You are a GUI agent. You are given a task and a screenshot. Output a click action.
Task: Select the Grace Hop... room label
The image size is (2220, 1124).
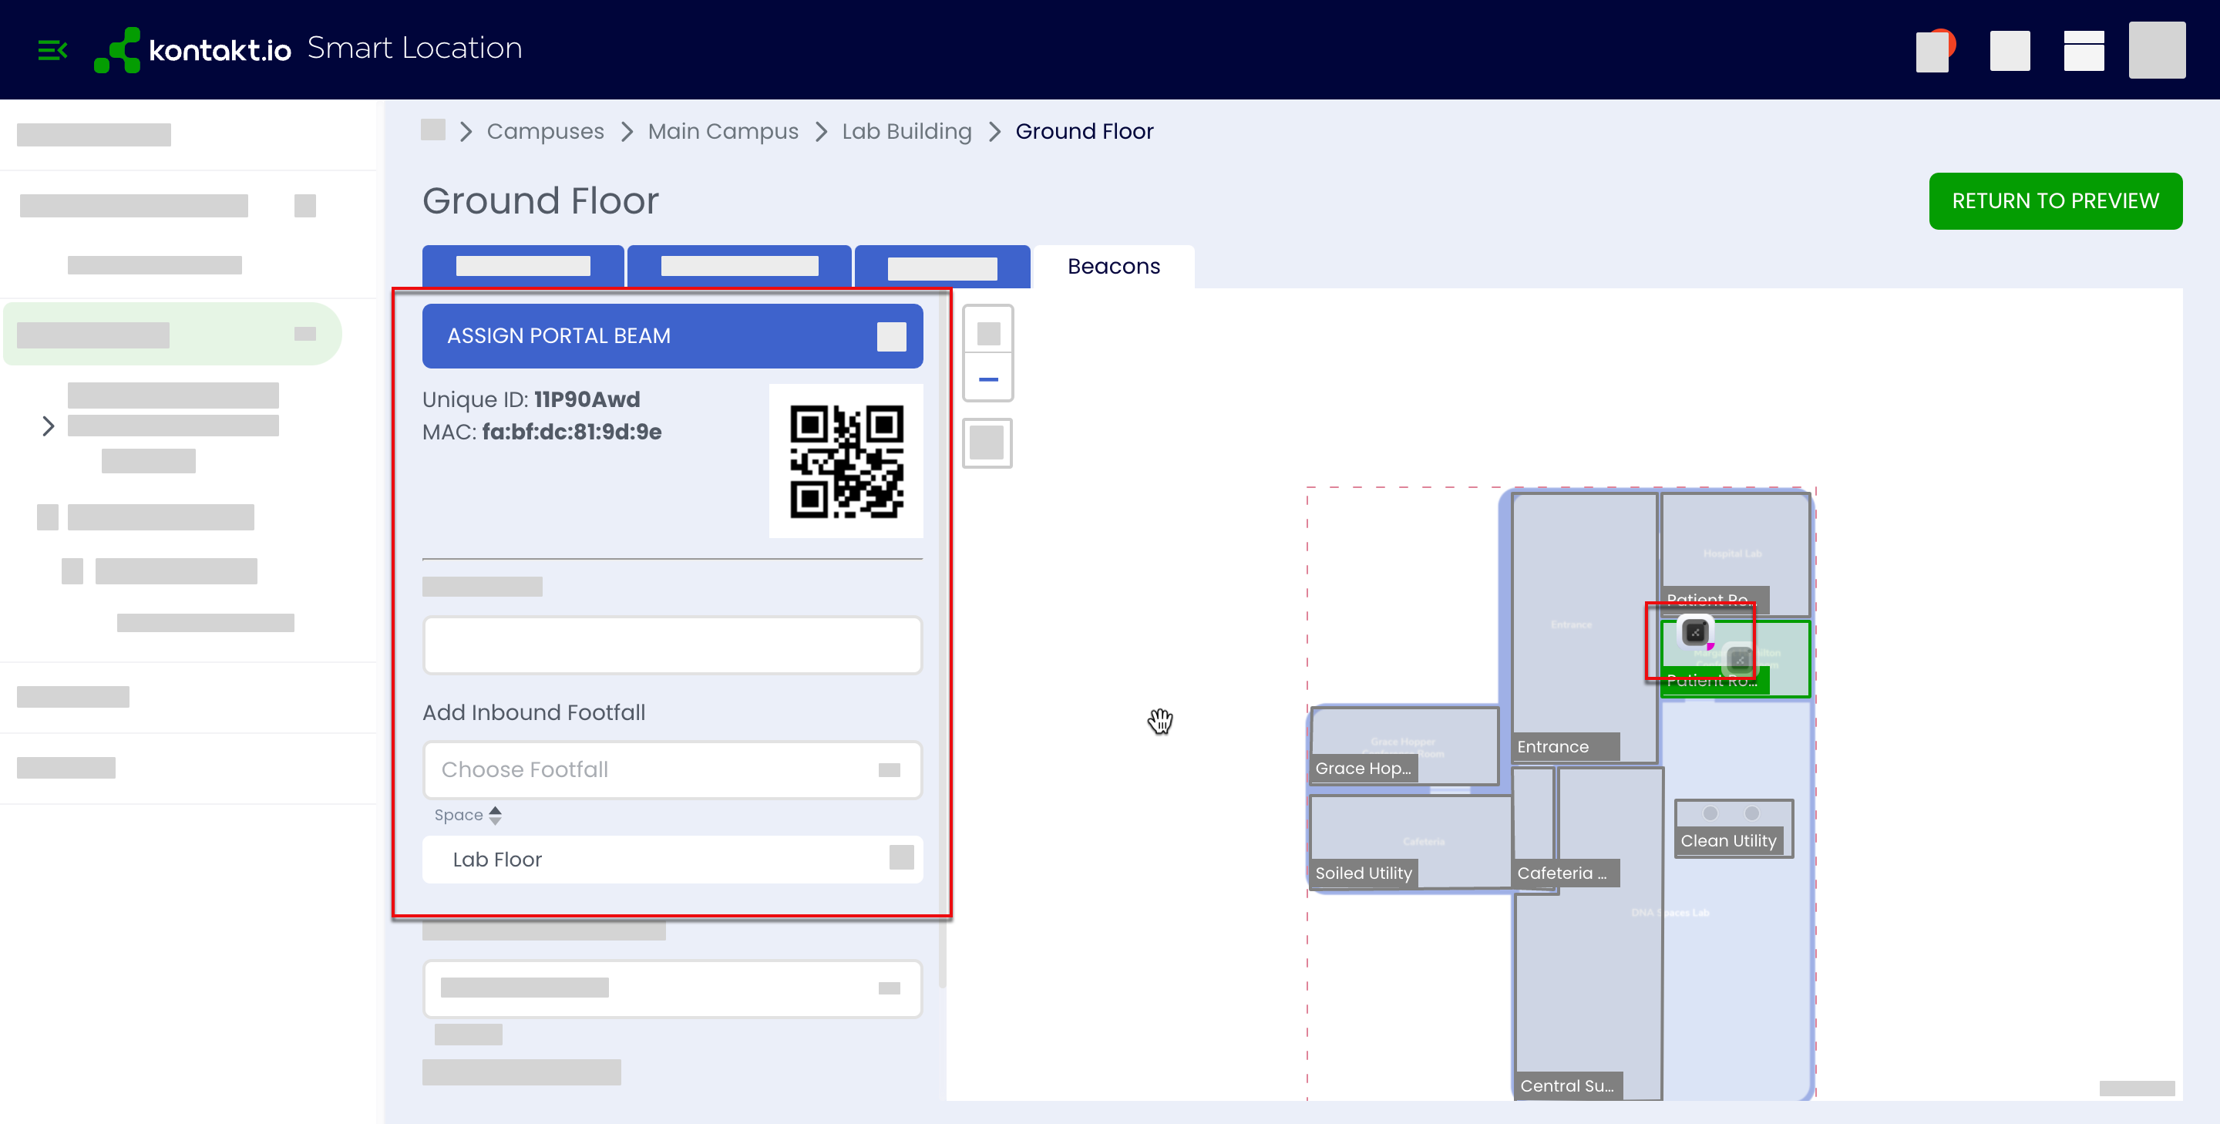pos(1363,768)
